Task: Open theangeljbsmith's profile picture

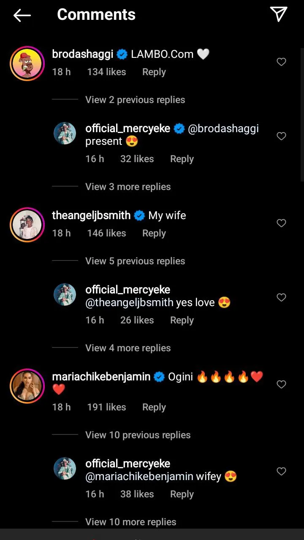Action: pos(27,225)
